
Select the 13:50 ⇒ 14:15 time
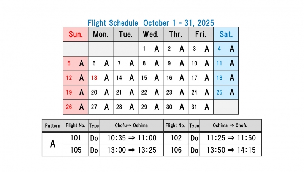point(231,150)
